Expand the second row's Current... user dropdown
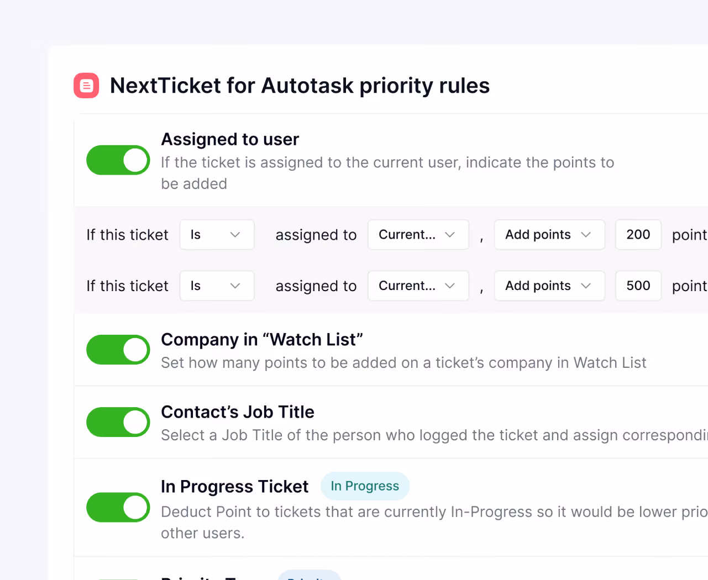The width and height of the screenshot is (708, 580). 418,286
